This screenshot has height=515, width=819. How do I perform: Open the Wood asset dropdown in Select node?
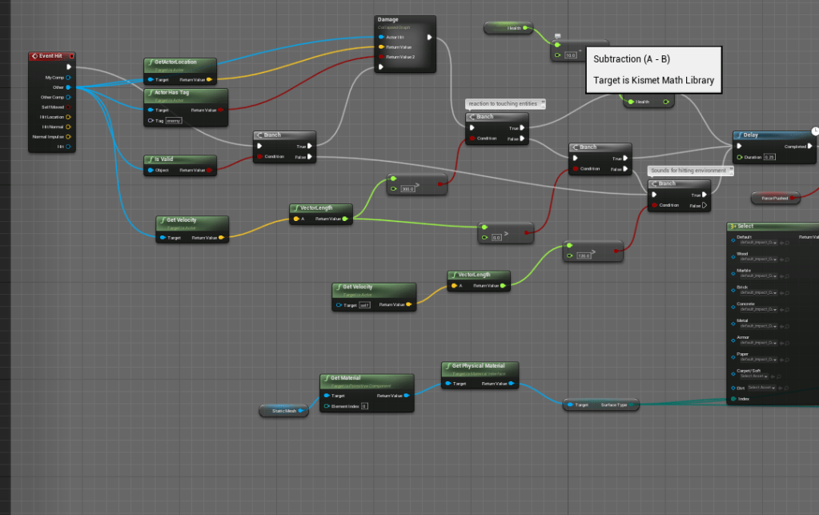[758, 260]
